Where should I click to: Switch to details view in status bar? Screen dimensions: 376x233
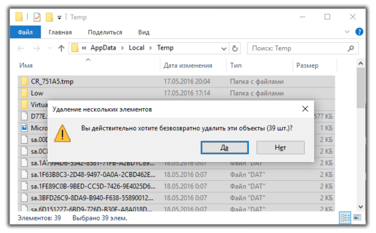tap(345, 218)
